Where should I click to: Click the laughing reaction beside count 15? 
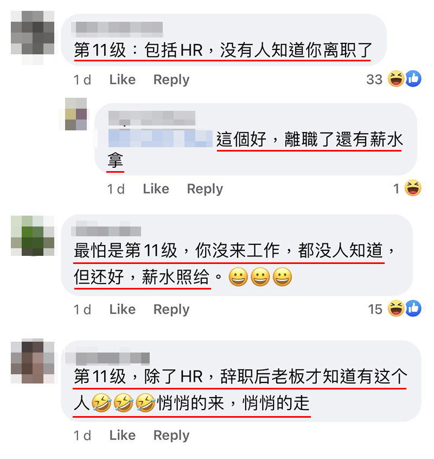coord(396,309)
